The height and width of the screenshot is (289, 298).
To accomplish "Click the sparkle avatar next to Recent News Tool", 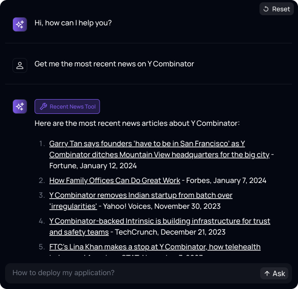I will (x=20, y=106).
